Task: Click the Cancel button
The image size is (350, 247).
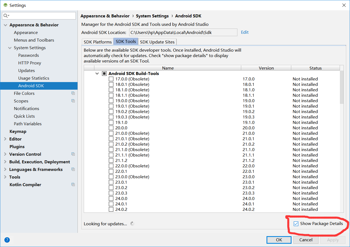Action: (306, 240)
